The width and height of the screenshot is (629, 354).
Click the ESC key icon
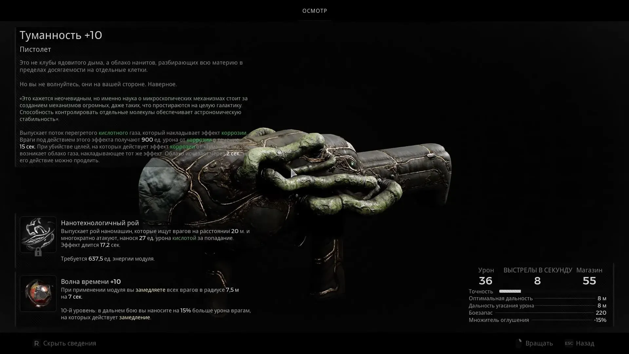(x=569, y=343)
